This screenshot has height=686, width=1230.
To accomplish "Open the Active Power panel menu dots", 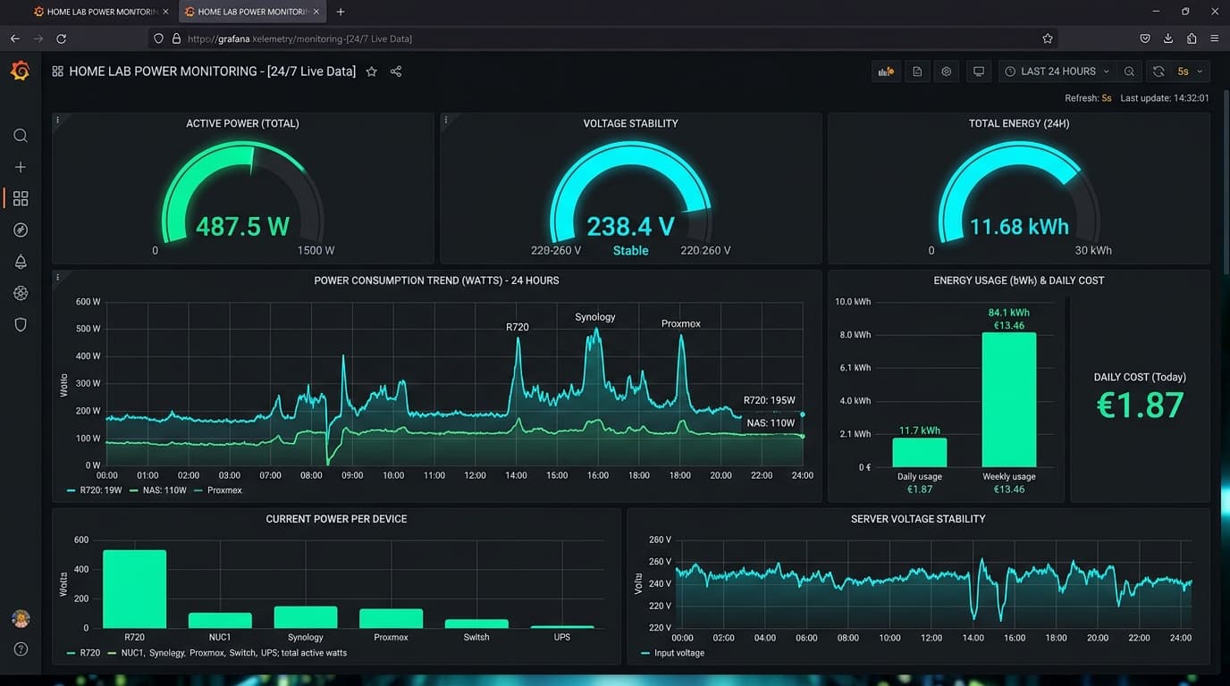I will pyautogui.click(x=58, y=120).
